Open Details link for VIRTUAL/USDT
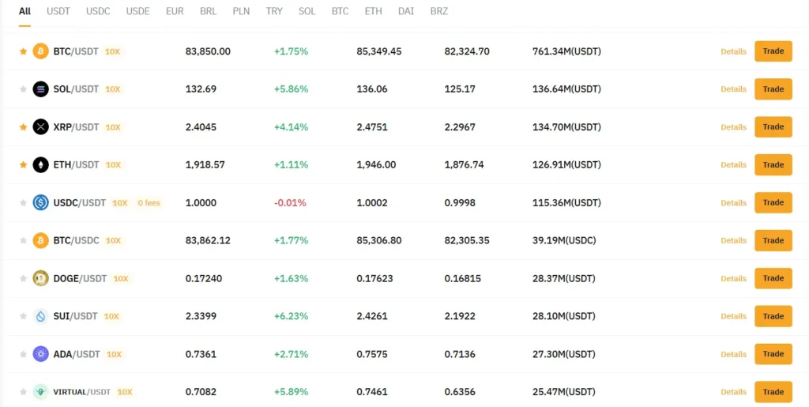 (x=734, y=392)
